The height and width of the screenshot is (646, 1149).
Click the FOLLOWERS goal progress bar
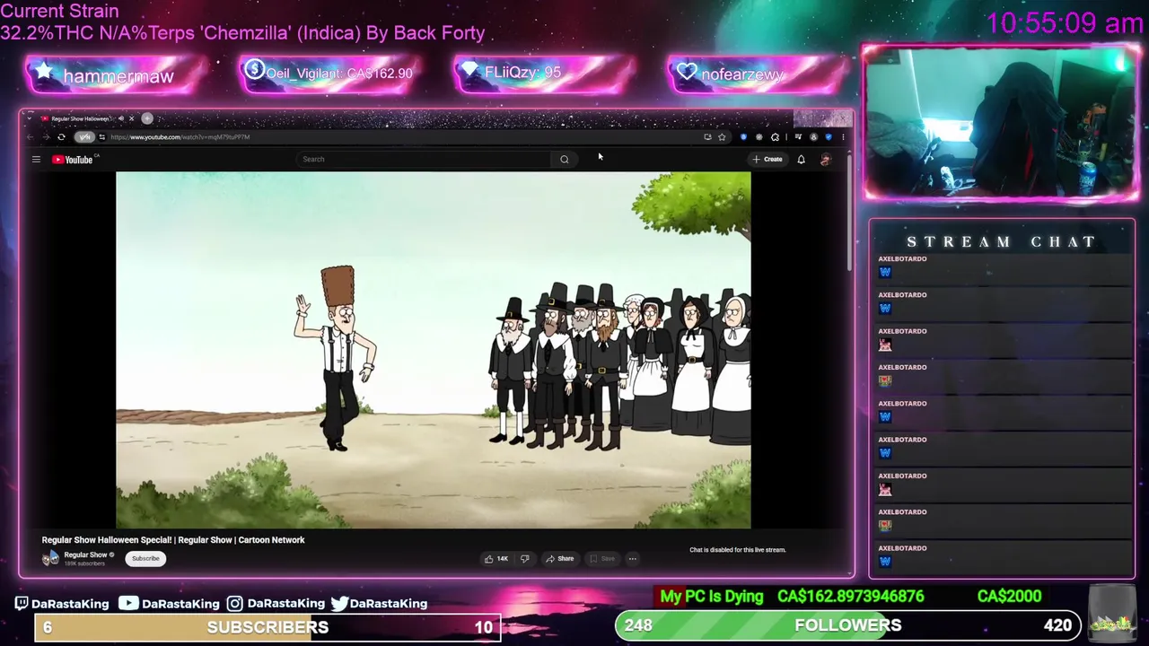(x=848, y=625)
